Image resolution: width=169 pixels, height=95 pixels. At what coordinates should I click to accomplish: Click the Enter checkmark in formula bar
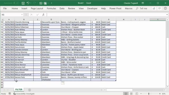37,15
